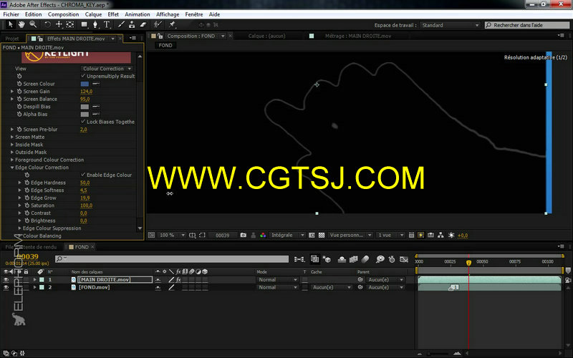Select the Hand tool
The width and height of the screenshot is (573, 358).
[x=21, y=24]
